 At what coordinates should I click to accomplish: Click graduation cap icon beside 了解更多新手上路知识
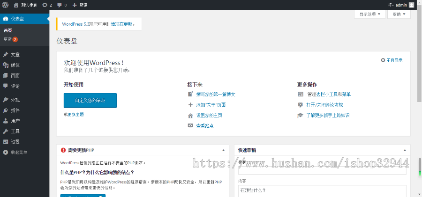click(x=301, y=116)
